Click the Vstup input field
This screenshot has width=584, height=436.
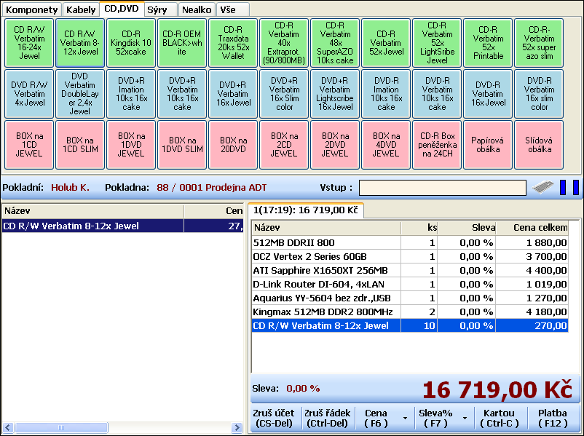pyautogui.click(x=443, y=188)
